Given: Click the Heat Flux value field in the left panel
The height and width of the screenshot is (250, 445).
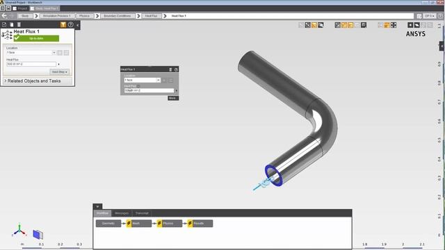Looking at the screenshot, I should pyautogui.click(x=31, y=64).
